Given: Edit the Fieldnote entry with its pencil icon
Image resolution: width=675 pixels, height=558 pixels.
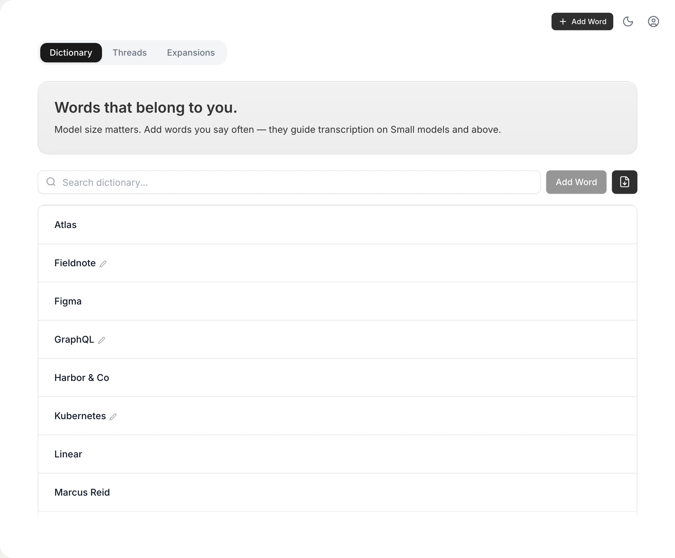Looking at the screenshot, I should pos(103,264).
